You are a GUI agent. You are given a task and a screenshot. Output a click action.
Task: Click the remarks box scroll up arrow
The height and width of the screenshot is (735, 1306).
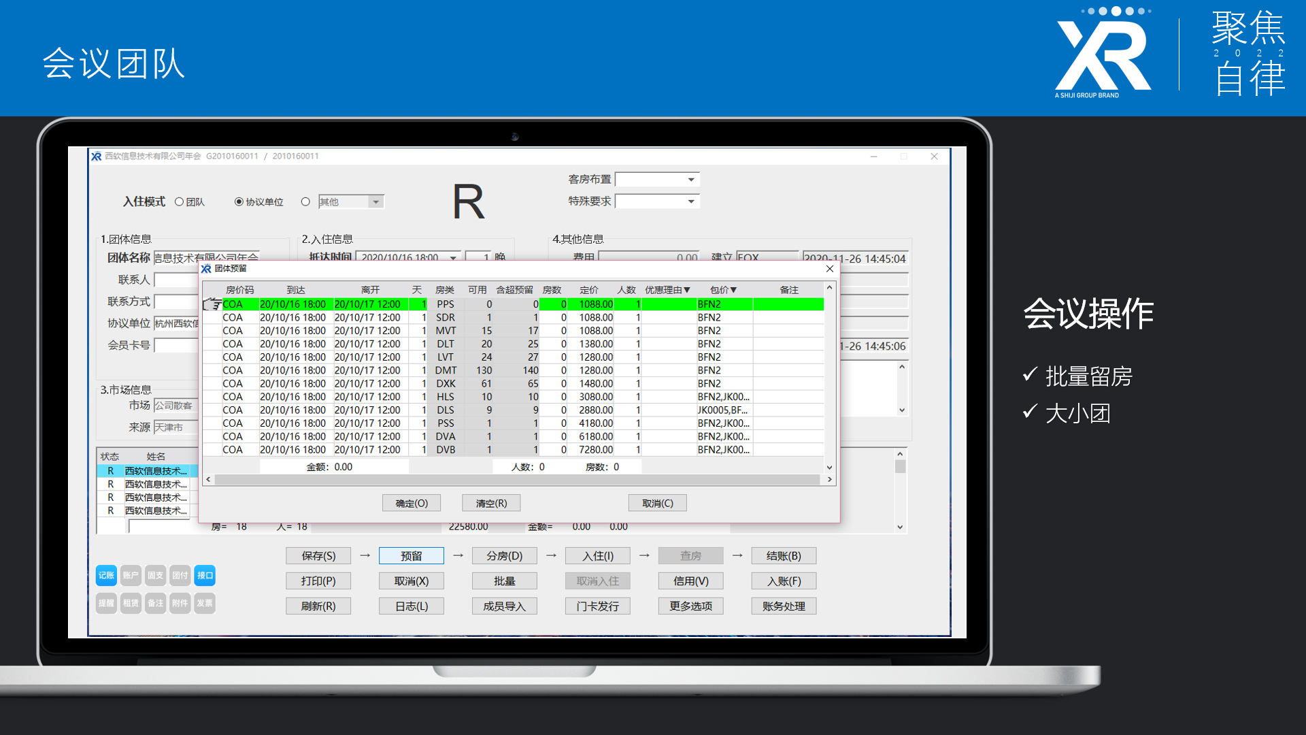(902, 367)
